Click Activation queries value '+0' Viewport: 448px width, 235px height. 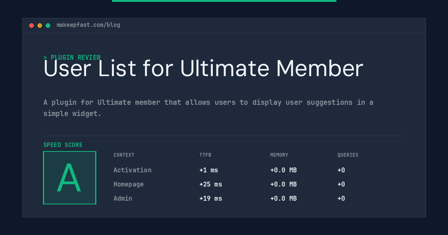click(341, 170)
